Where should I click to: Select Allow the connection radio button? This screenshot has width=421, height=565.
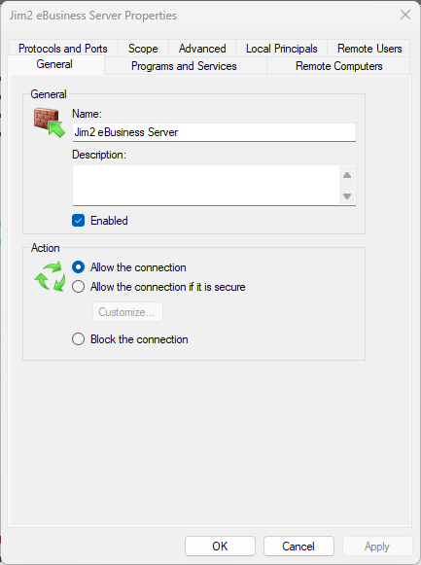[x=78, y=267]
